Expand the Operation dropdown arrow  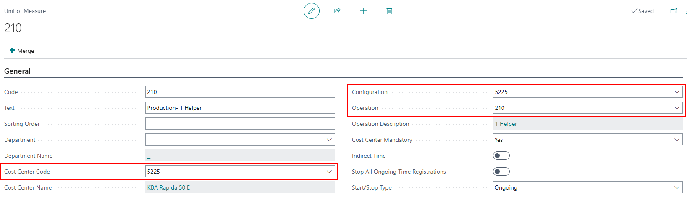click(677, 108)
